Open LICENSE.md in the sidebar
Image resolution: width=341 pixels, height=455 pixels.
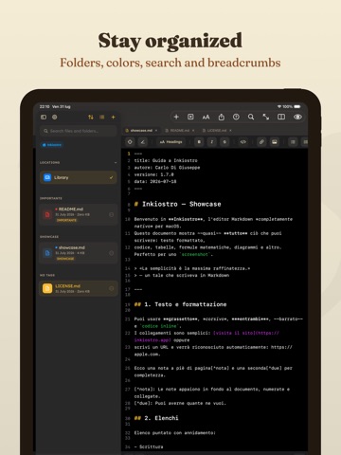pos(79,288)
